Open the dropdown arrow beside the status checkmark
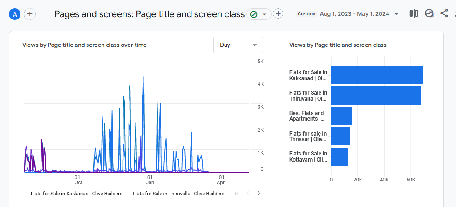Screen dimensions: 456x207 pyautogui.click(x=265, y=14)
